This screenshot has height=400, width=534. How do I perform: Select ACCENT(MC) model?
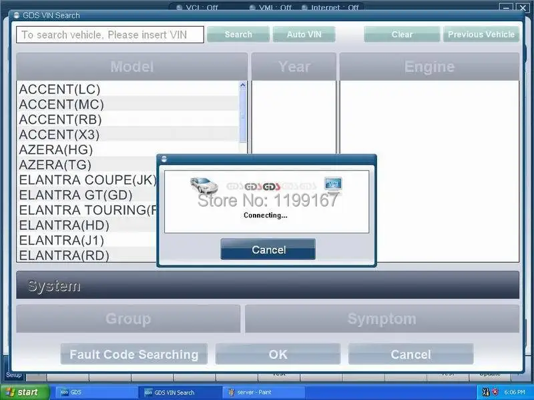[x=127, y=104]
